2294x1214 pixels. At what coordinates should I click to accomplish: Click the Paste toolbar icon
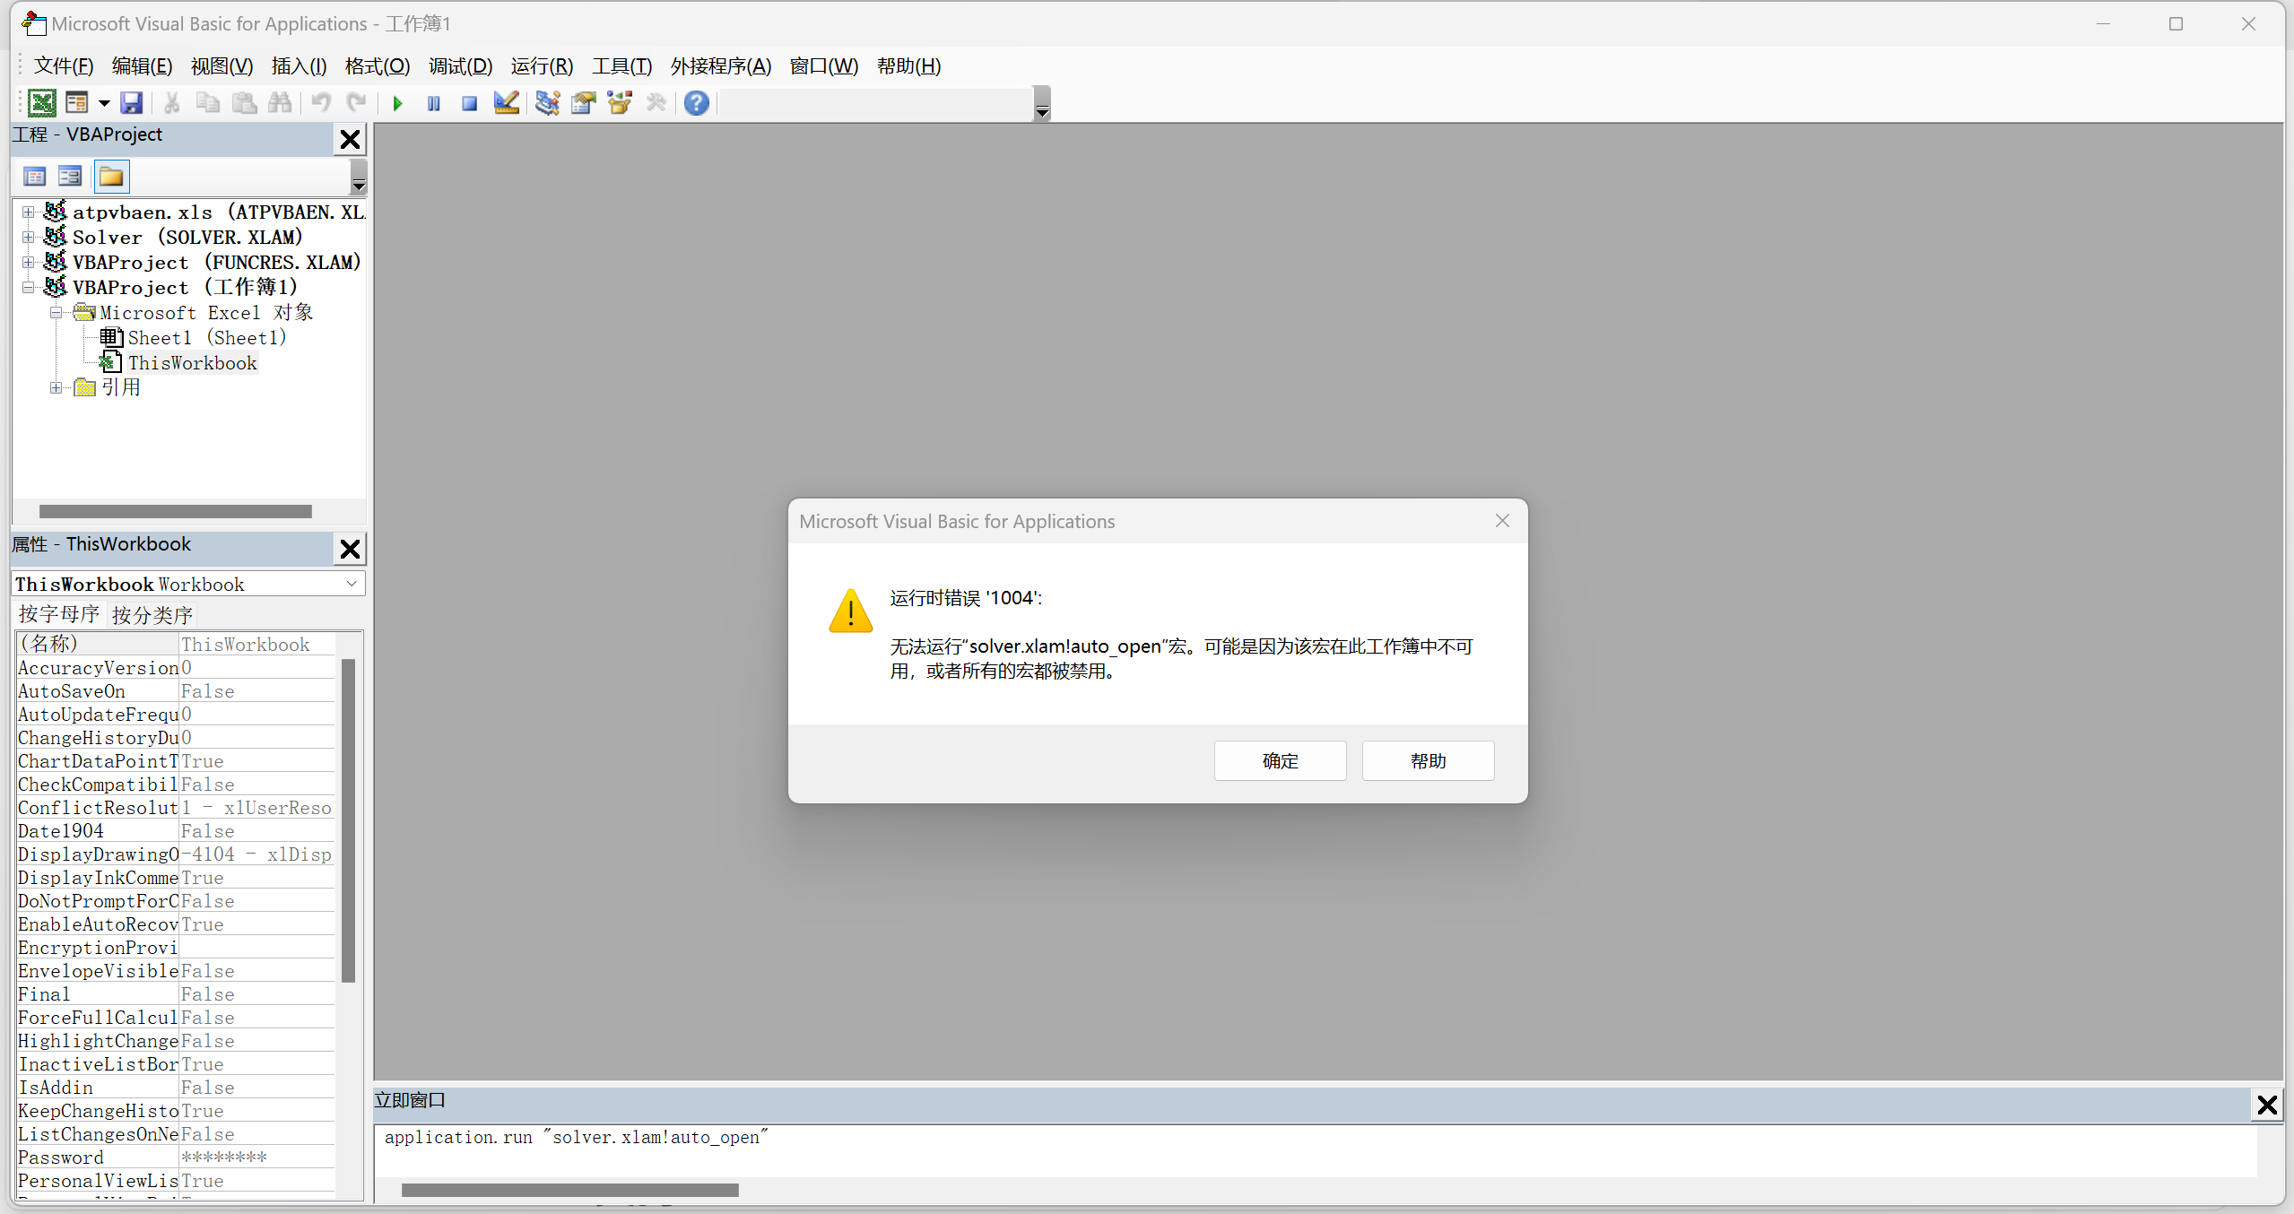point(244,103)
